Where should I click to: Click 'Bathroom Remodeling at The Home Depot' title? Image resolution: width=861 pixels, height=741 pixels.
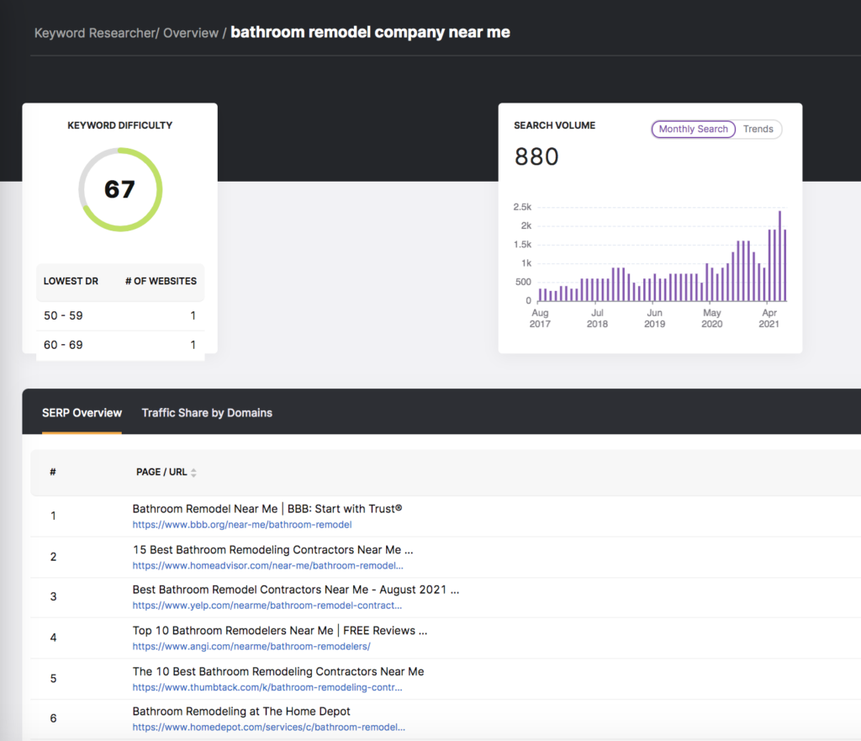pos(241,712)
